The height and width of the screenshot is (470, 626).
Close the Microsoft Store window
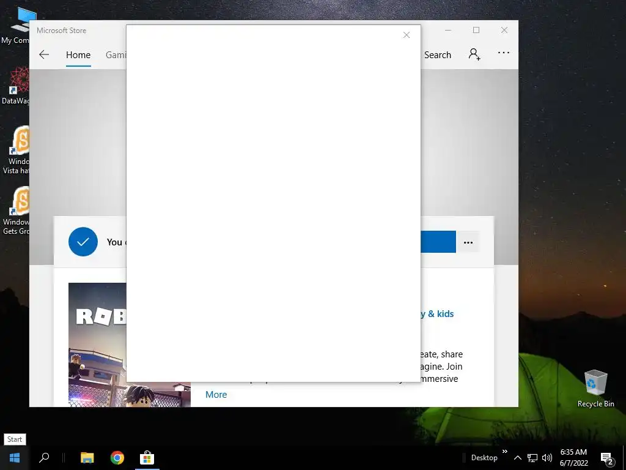point(504,31)
